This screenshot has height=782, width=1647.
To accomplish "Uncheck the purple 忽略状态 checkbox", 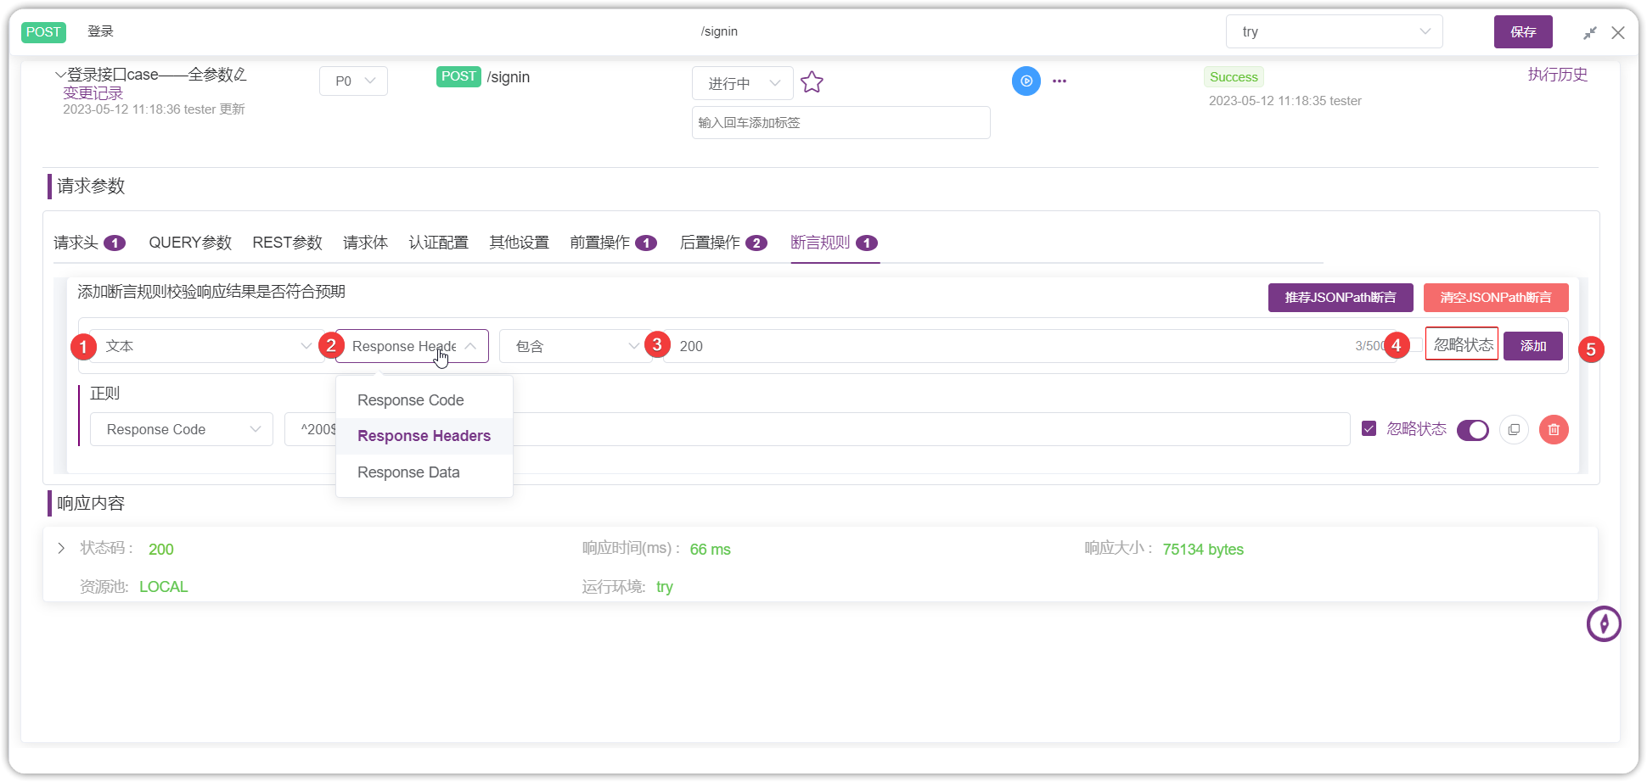I will pyautogui.click(x=1369, y=429).
